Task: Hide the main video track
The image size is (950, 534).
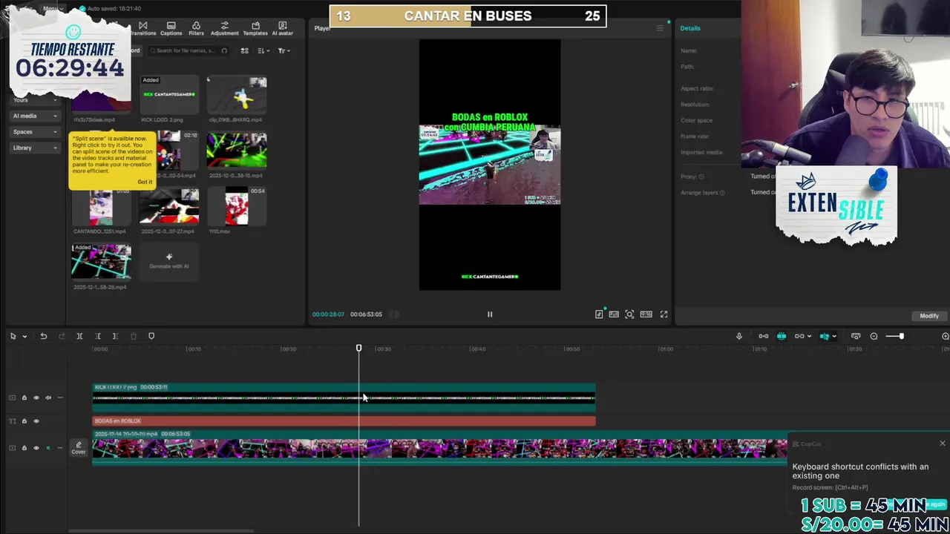Action: [36, 448]
